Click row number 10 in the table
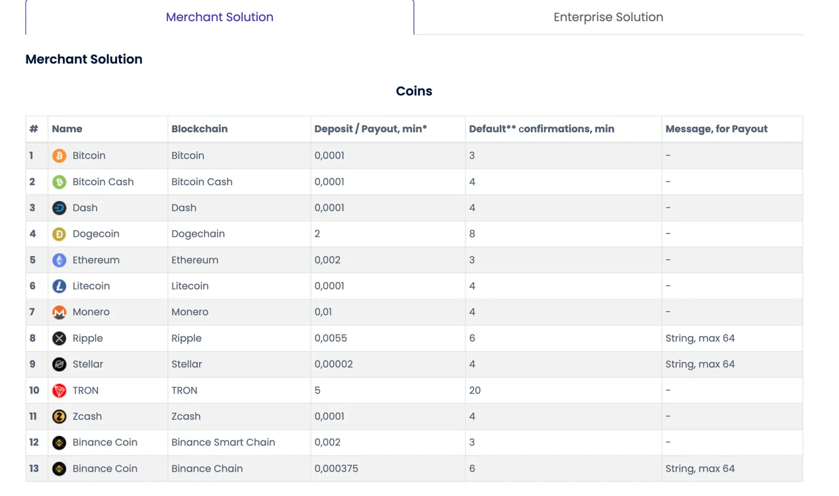The image size is (839, 496). [x=34, y=391]
